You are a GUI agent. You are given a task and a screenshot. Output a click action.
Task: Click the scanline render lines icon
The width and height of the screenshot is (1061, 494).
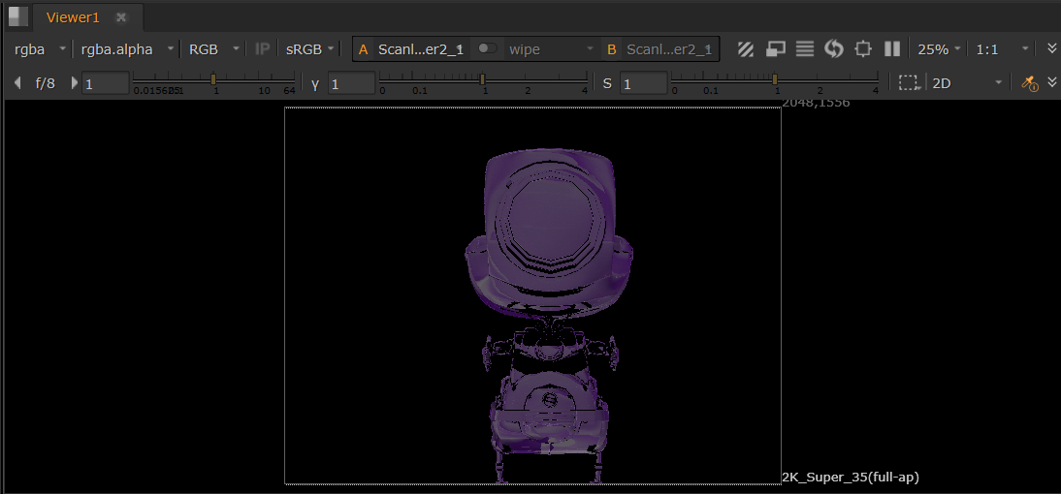click(x=804, y=49)
